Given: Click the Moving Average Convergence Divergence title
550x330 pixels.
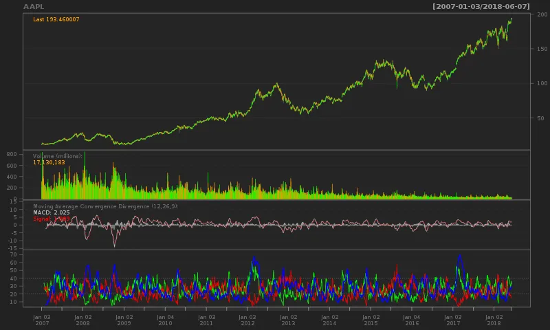Looking at the screenshot, I should [106, 206].
